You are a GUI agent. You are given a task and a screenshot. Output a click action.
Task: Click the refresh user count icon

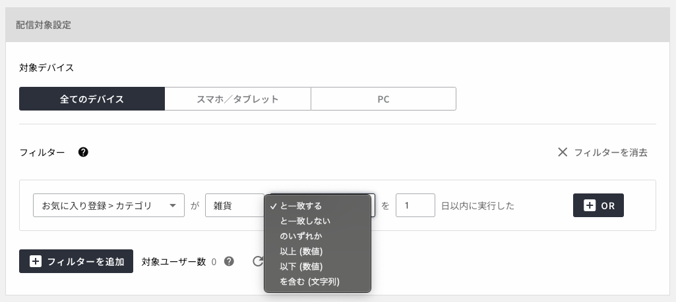click(x=258, y=261)
